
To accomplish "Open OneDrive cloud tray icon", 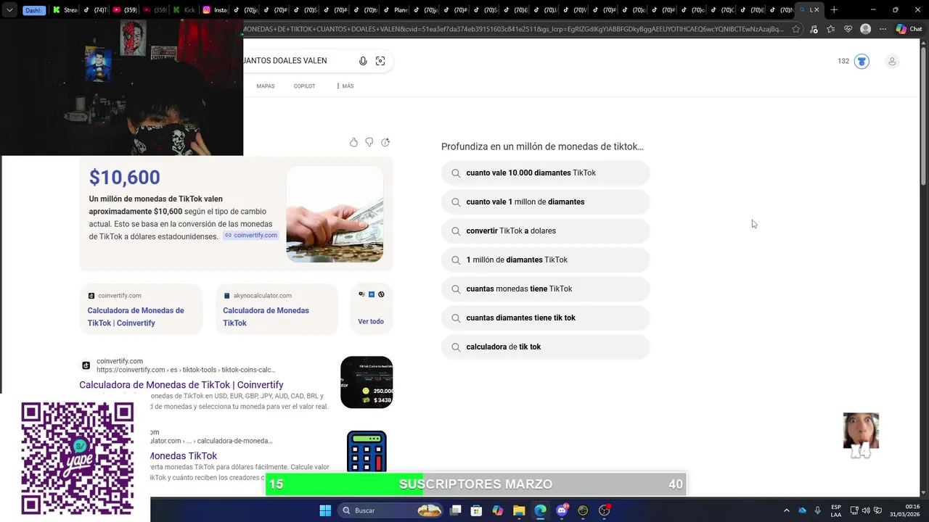I will [x=802, y=510].
